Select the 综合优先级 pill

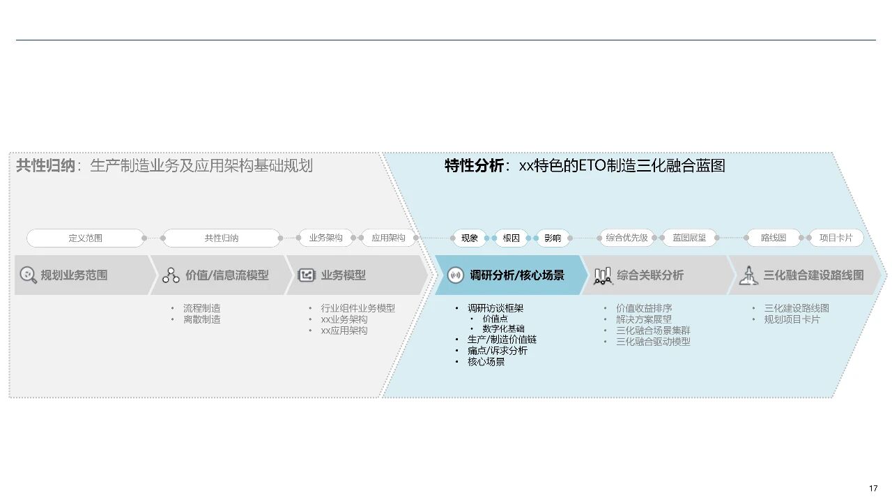click(626, 238)
